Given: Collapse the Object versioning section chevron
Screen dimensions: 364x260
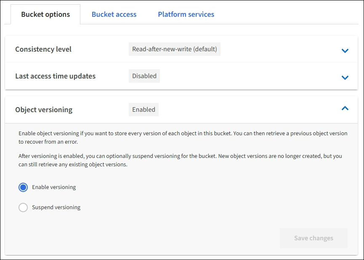Looking at the screenshot, I should point(345,108).
